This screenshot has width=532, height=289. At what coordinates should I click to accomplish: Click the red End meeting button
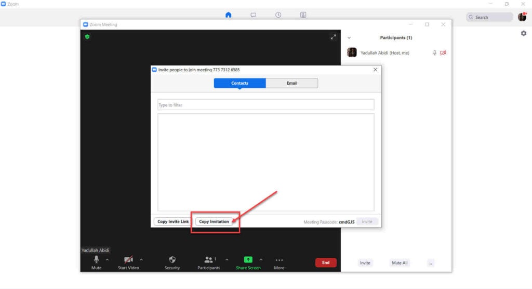click(326, 262)
